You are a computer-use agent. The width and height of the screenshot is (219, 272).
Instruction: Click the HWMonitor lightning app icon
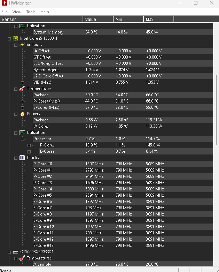coord(4,3)
